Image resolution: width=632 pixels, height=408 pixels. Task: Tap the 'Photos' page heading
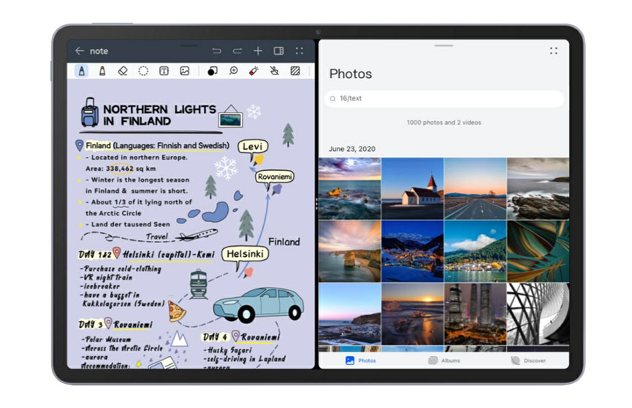click(x=351, y=74)
